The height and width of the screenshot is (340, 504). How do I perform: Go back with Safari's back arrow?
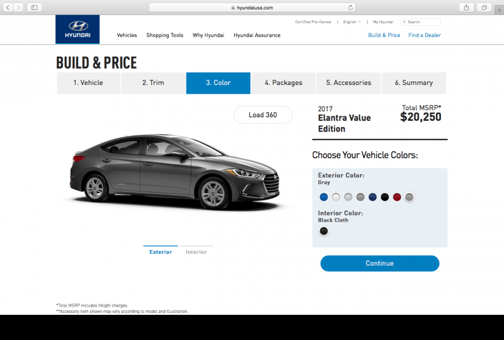click(x=8, y=8)
